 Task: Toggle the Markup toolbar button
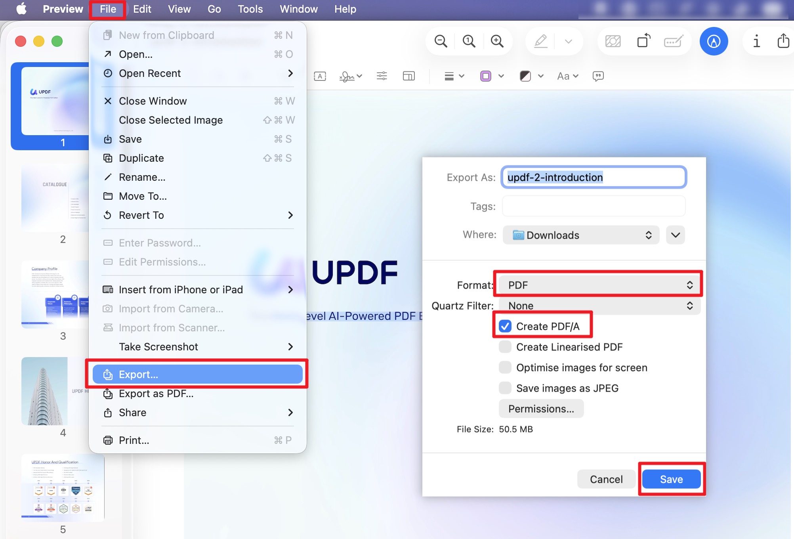tap(714, 41)
